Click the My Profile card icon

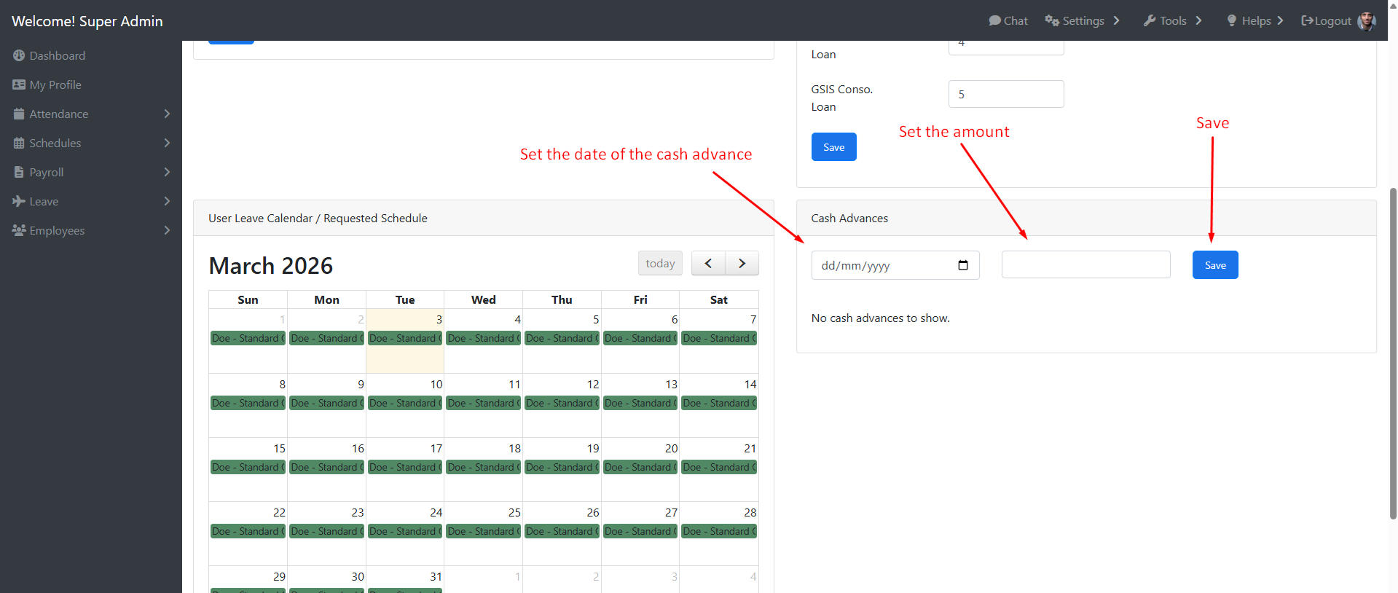click(x=19, y=85)
